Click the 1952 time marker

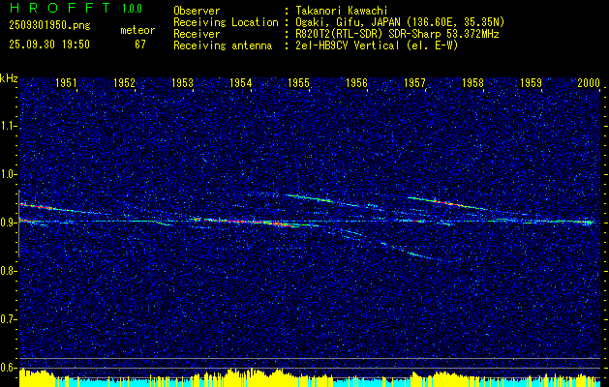click(x=124, y=82)
